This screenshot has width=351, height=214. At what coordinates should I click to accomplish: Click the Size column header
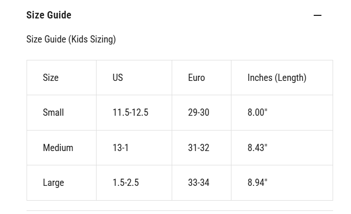[51, 78]
